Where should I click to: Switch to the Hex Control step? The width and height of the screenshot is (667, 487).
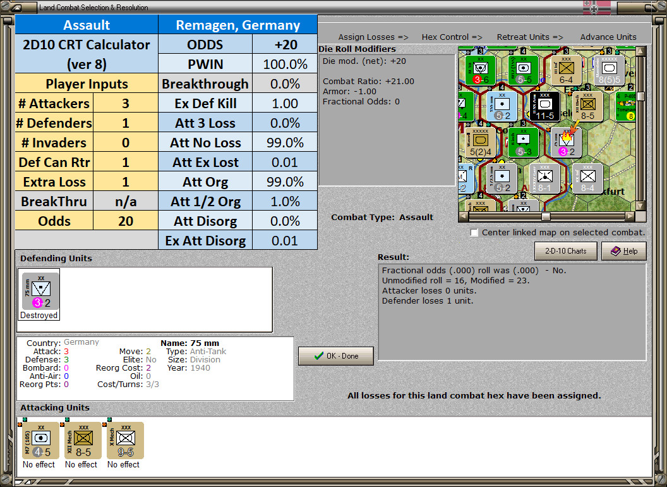(x=452, y=37)
